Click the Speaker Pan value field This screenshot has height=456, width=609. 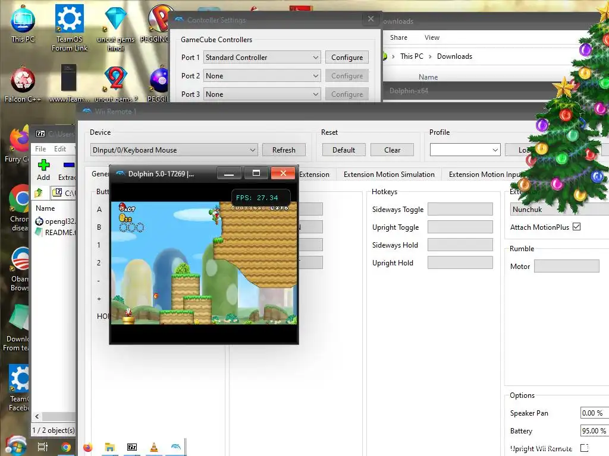click(x=594, y=413)
